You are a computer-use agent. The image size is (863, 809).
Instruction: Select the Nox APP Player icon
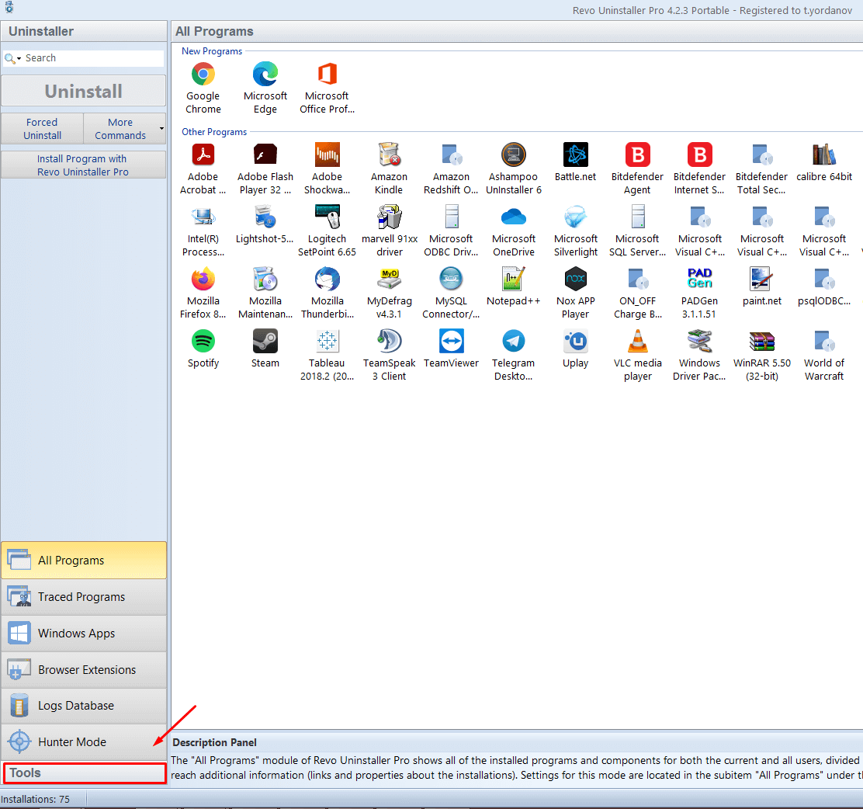[x=576, y=280]
